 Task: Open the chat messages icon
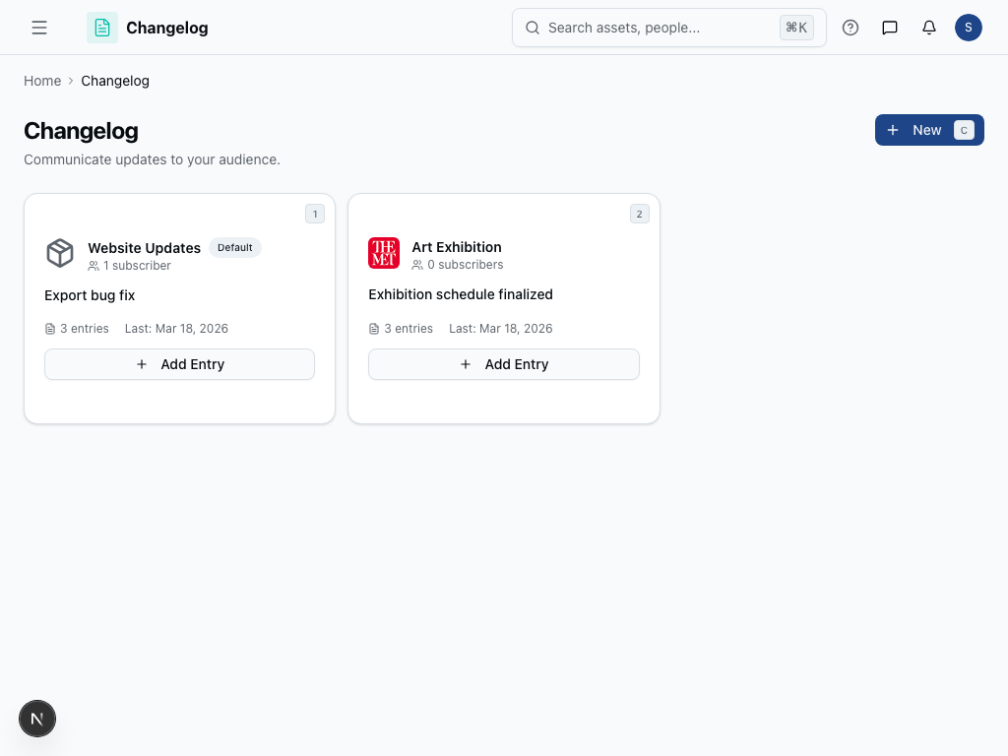(890, 28)
